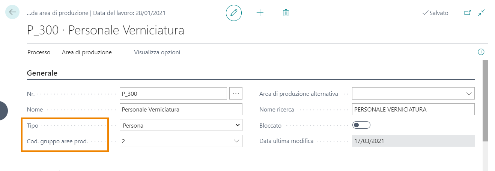Click the Nome field Personale Verniciatura
The image size is (495, 171).
(x=181, y=110)
